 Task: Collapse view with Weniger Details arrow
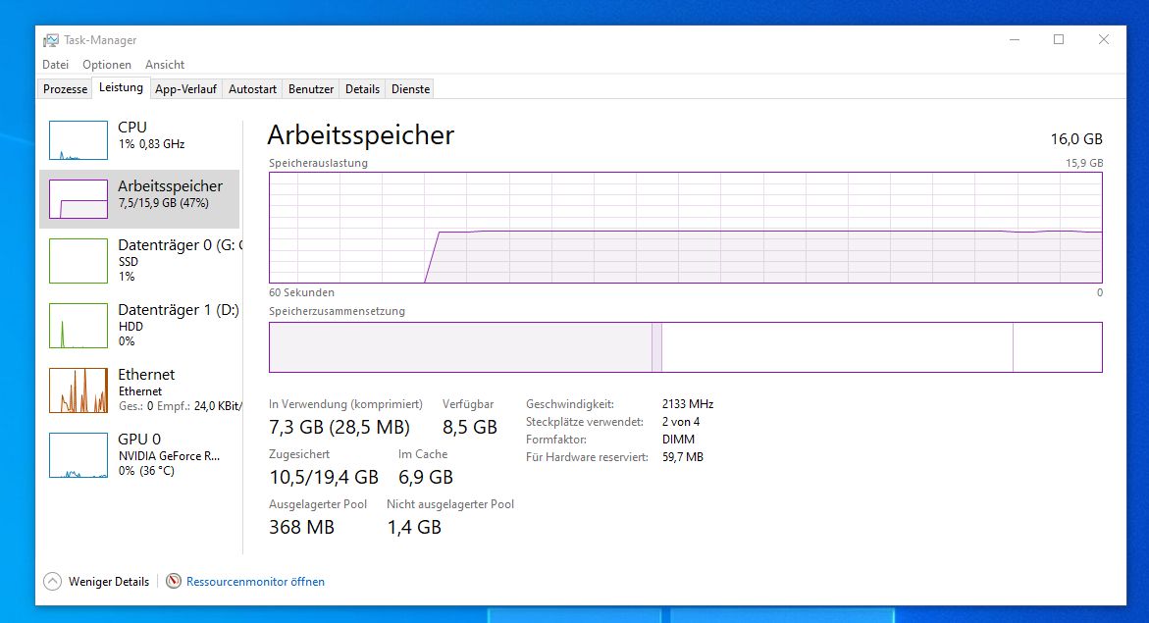click(53, 582)
